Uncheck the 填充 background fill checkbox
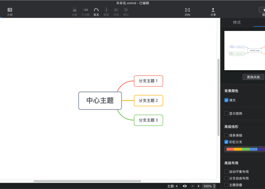Screen dimensions: 265x189 (226, 100)
